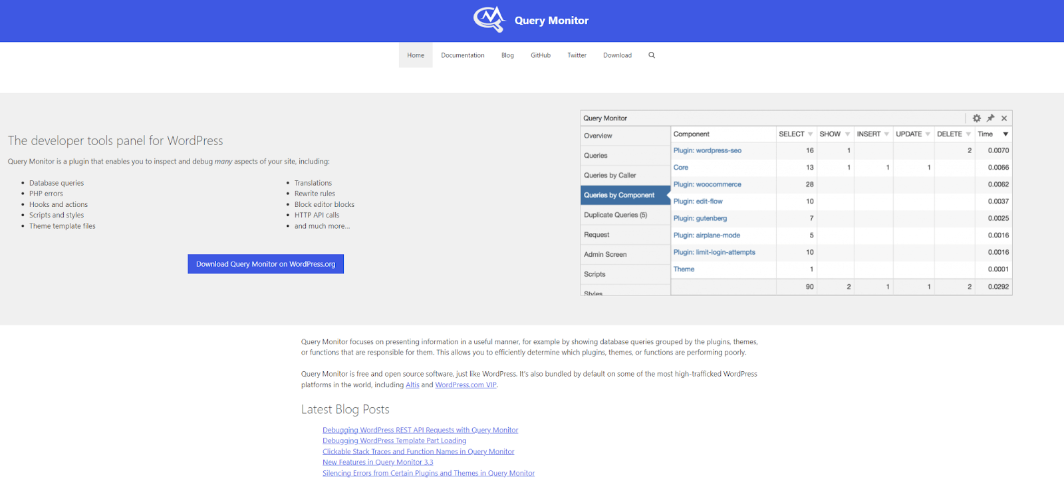Open the UPDATE column filter dropdown

coord(928,134)
